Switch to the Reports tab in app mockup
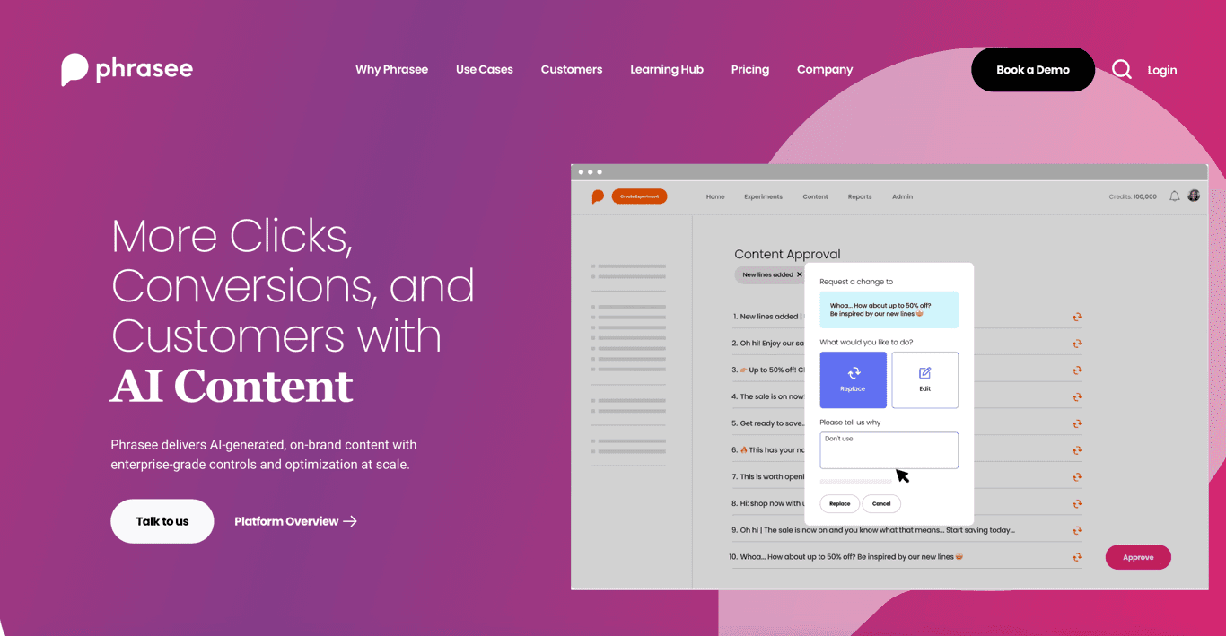The width and height of the screenshot is (1226, 636). (x=859, y=196)
